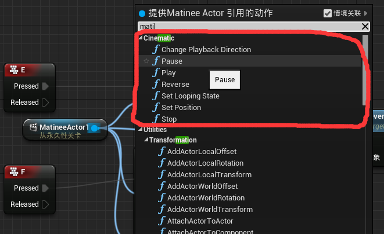Collapse the Cinematic category
The height and width of the screenshot is (234, 384).
point(141,38)
